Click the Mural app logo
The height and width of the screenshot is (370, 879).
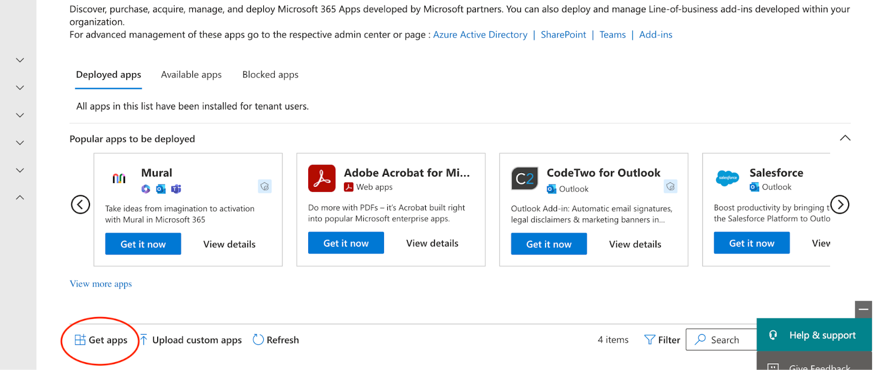pos(119,178)
